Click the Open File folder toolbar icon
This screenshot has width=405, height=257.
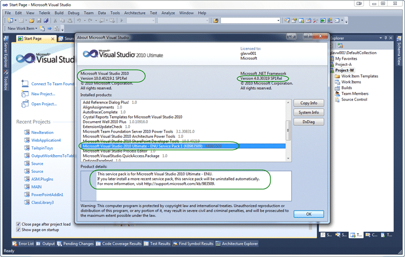click(x=31, y=20)
